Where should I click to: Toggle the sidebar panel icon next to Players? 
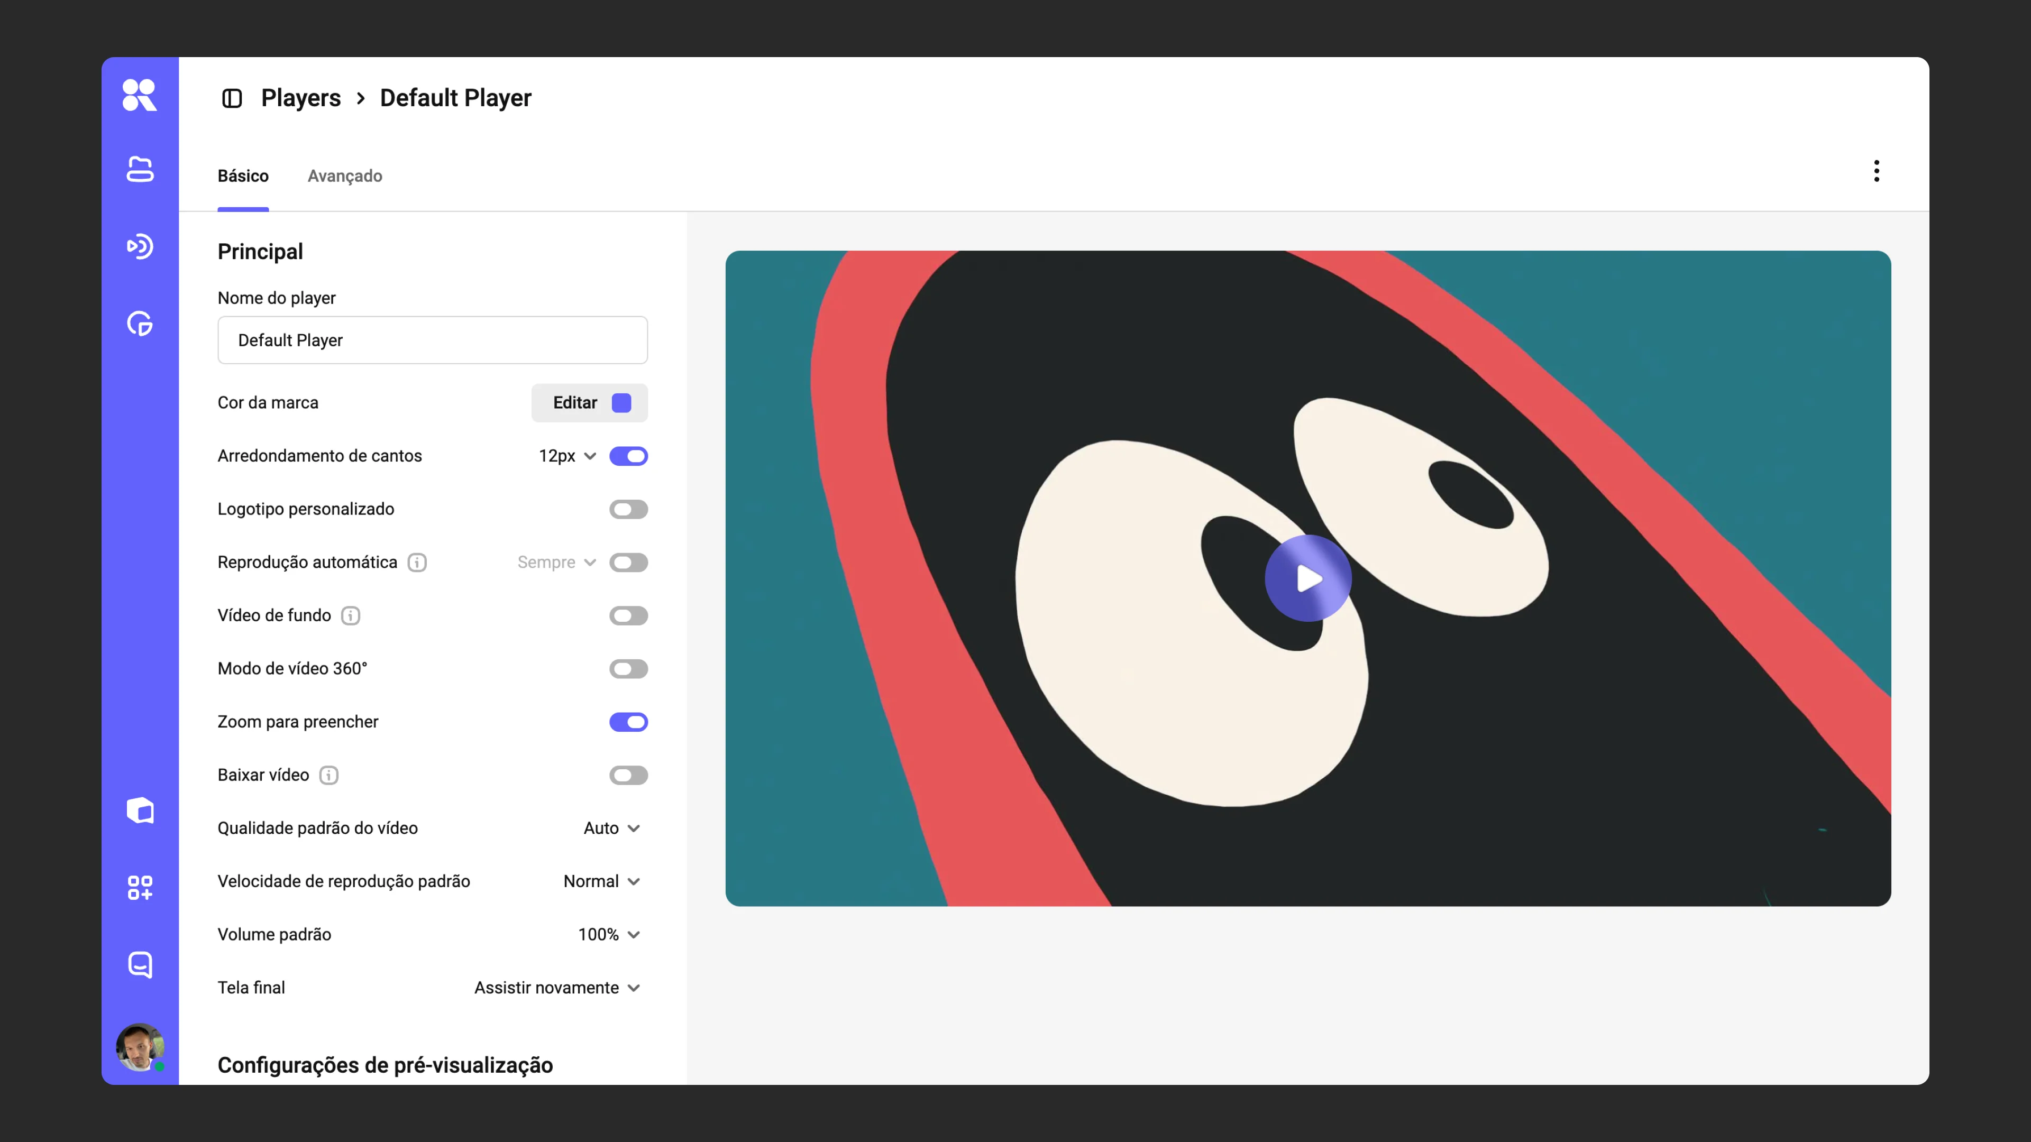pos(232,98)
